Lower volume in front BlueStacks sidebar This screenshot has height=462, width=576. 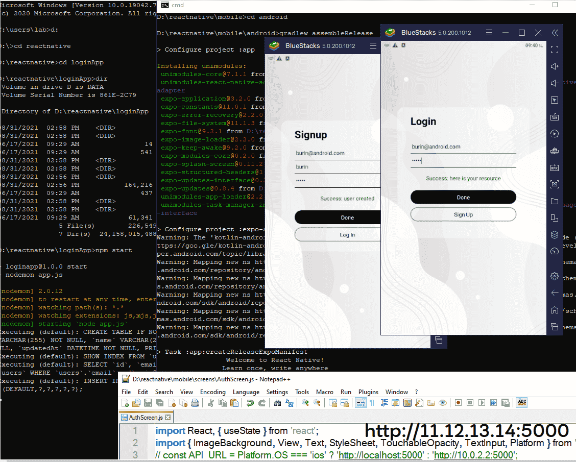(x=555, y=83)
